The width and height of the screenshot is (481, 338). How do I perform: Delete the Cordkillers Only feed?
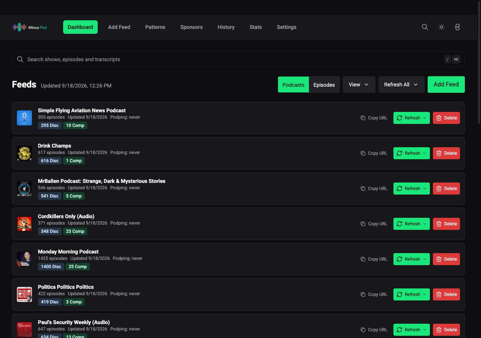[446, 224]
